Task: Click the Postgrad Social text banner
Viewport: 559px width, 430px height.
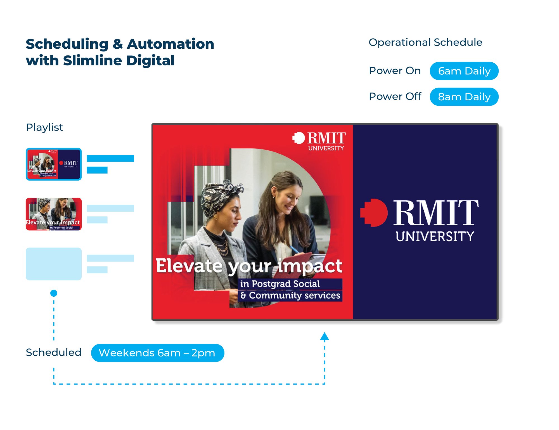Action: tap(280, 284)
